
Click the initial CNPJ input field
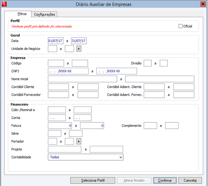tap(68, 71)
